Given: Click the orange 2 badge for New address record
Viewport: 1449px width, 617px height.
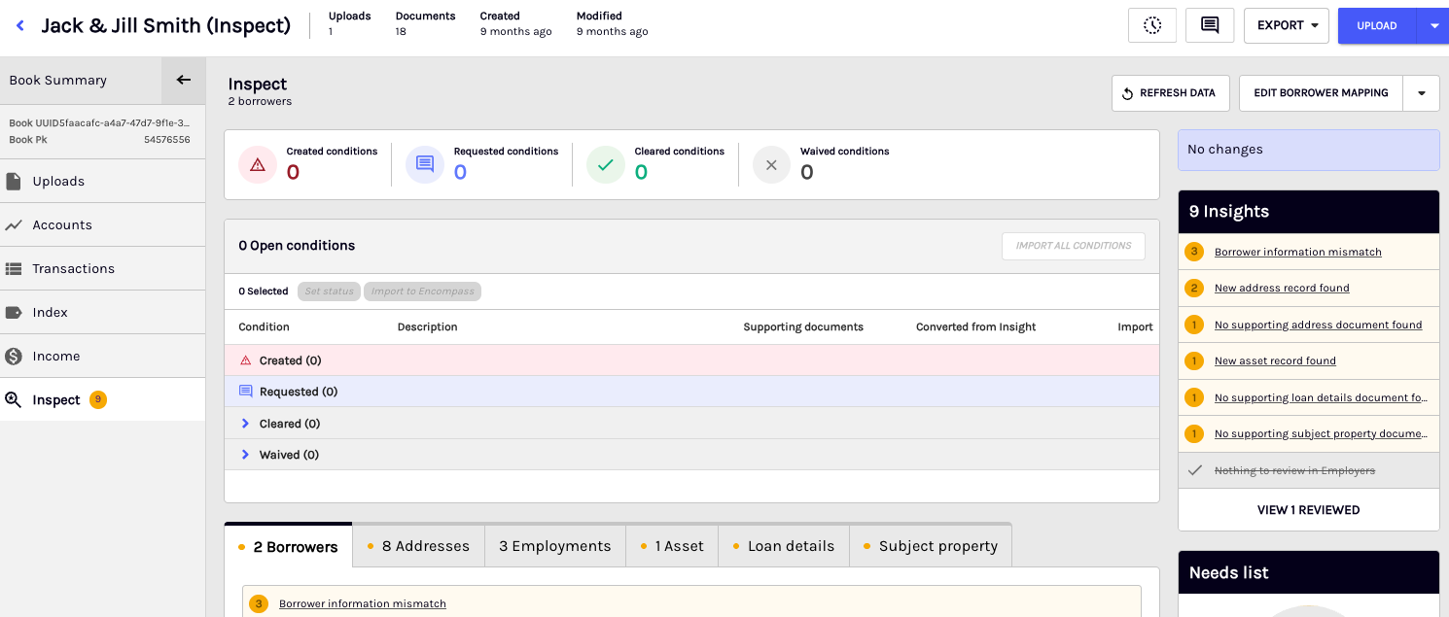Looking at the screenshot, I should 1194,288.
